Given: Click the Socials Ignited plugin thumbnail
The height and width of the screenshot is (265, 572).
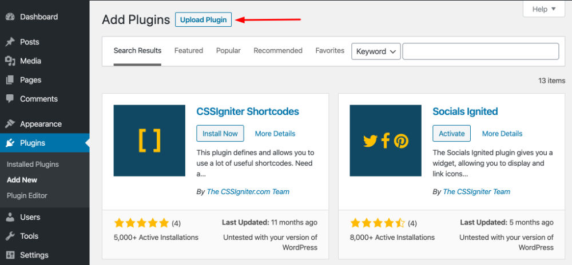Looking at the screenshot, I should [x=385, y=140].
